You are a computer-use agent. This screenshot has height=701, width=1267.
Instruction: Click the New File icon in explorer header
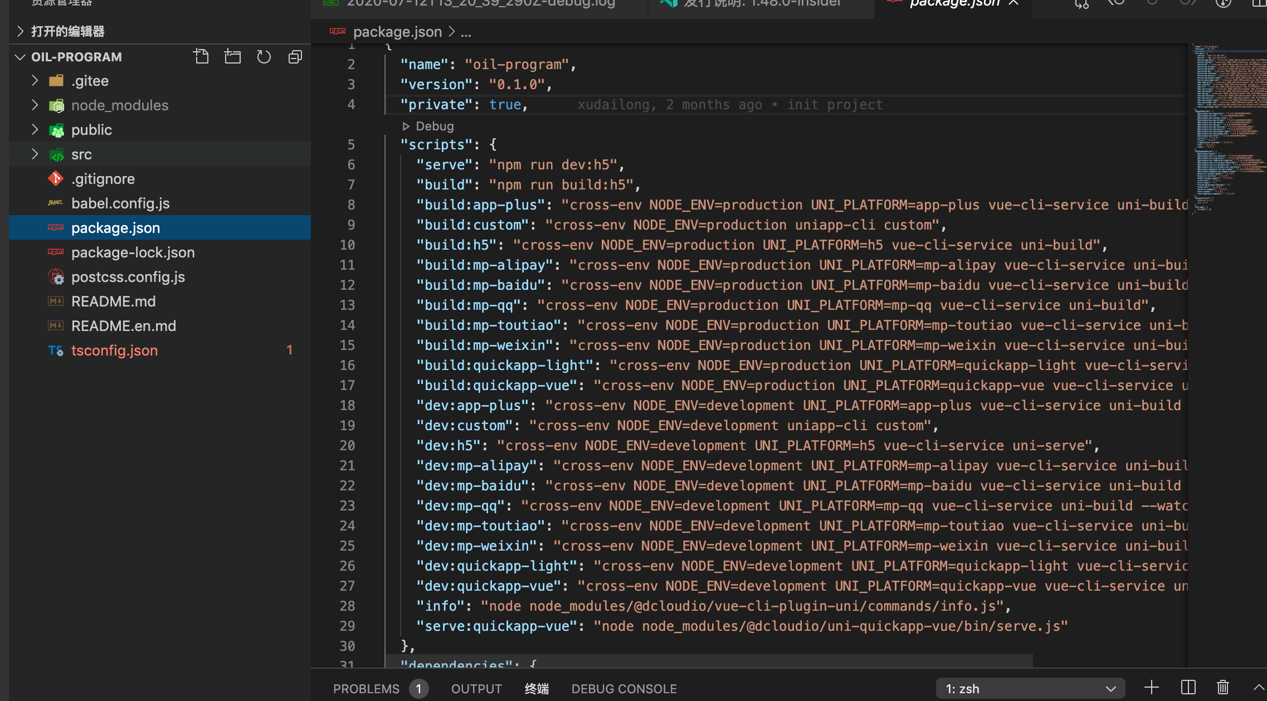coord(201,57)
